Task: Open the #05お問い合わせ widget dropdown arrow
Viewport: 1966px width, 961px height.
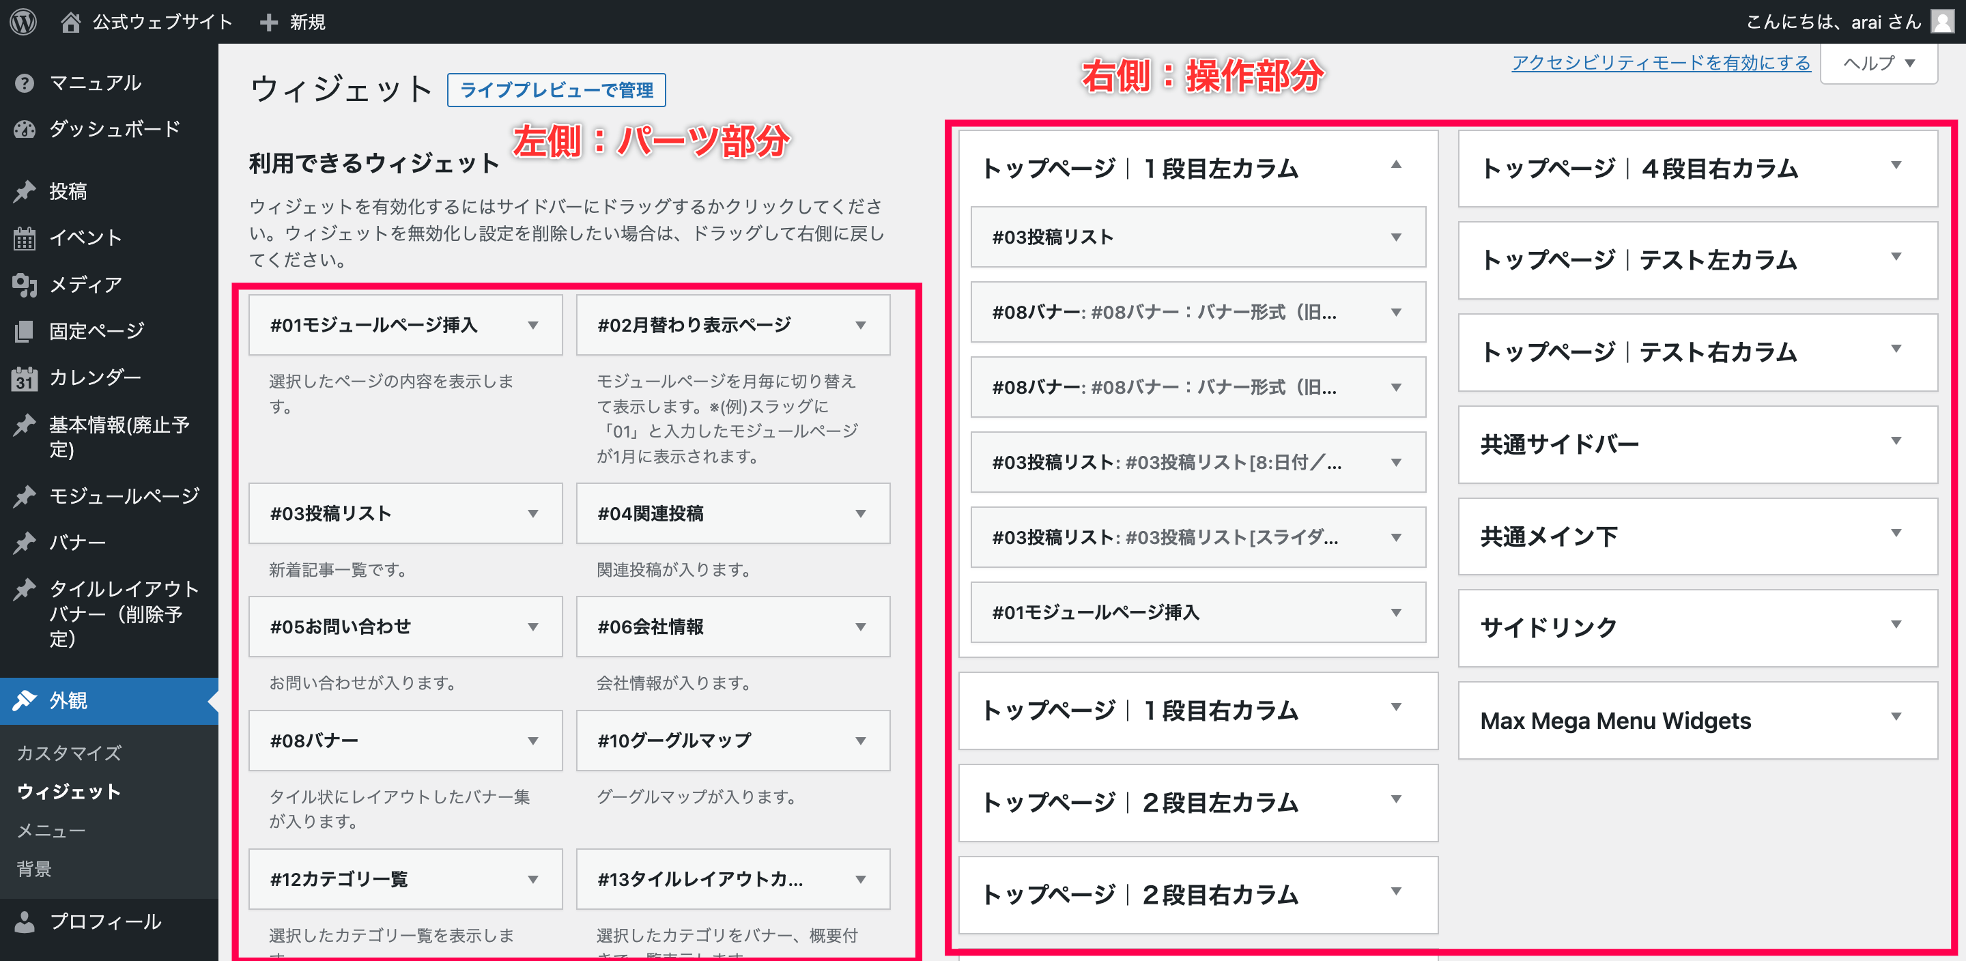Action: [x=532, y=627]
